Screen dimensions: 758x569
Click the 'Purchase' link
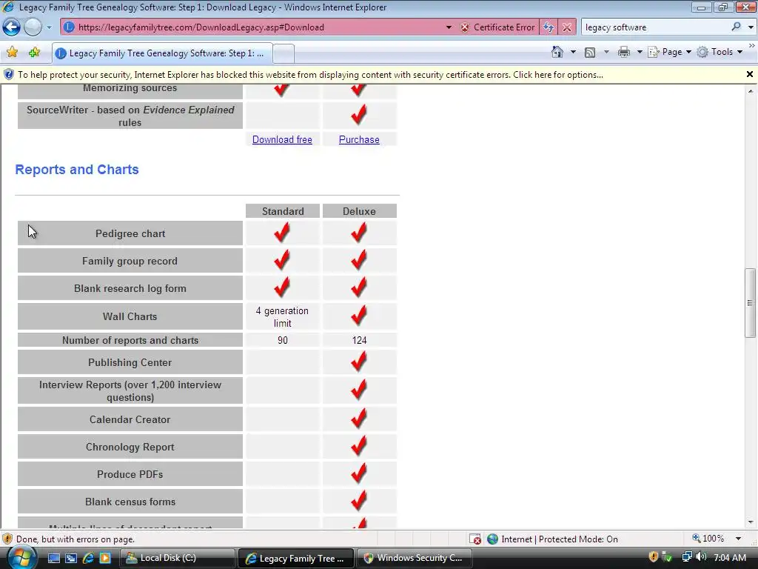click(359, 139)
